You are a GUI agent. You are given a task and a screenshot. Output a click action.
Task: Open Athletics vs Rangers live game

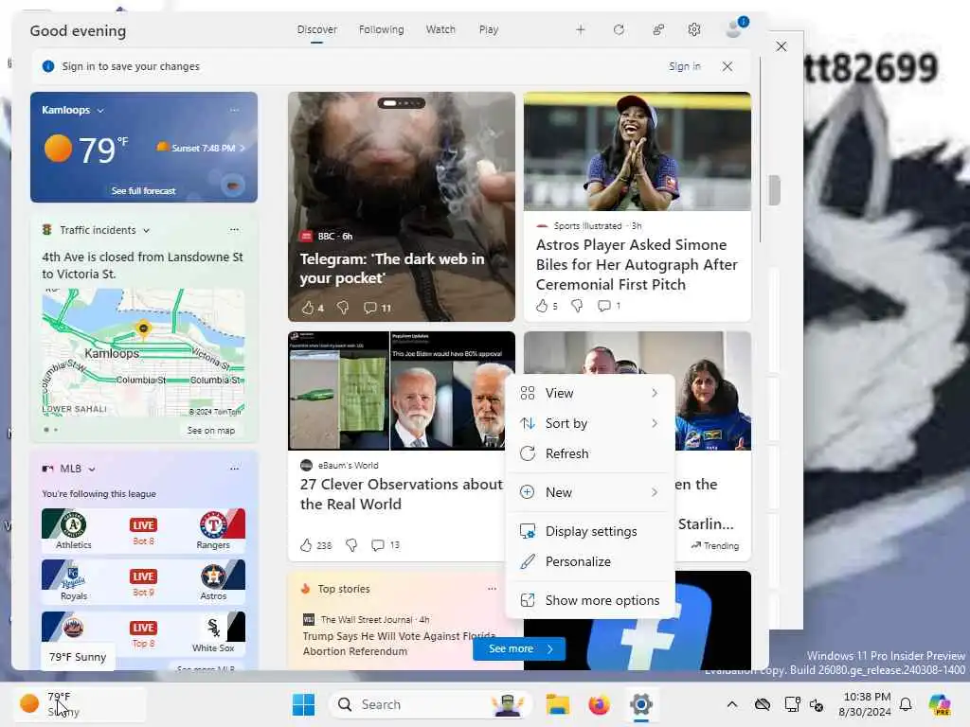143,530
